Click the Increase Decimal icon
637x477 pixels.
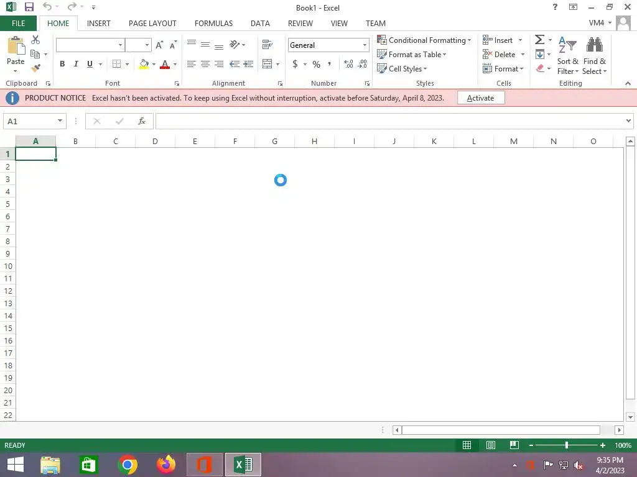[348, 64]
